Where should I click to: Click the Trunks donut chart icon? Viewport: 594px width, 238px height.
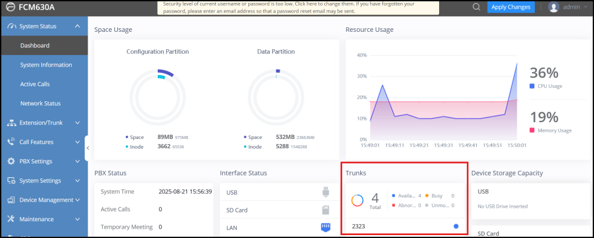pos(357,200)
